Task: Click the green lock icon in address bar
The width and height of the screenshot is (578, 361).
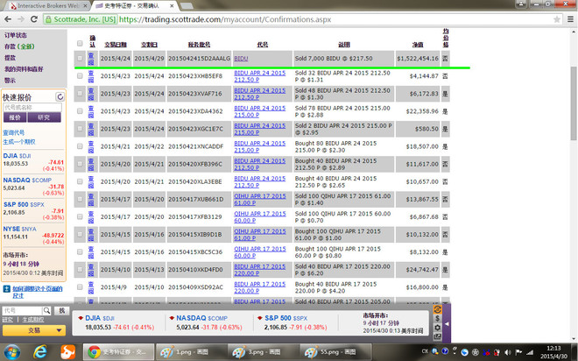Action: point(48,19)
